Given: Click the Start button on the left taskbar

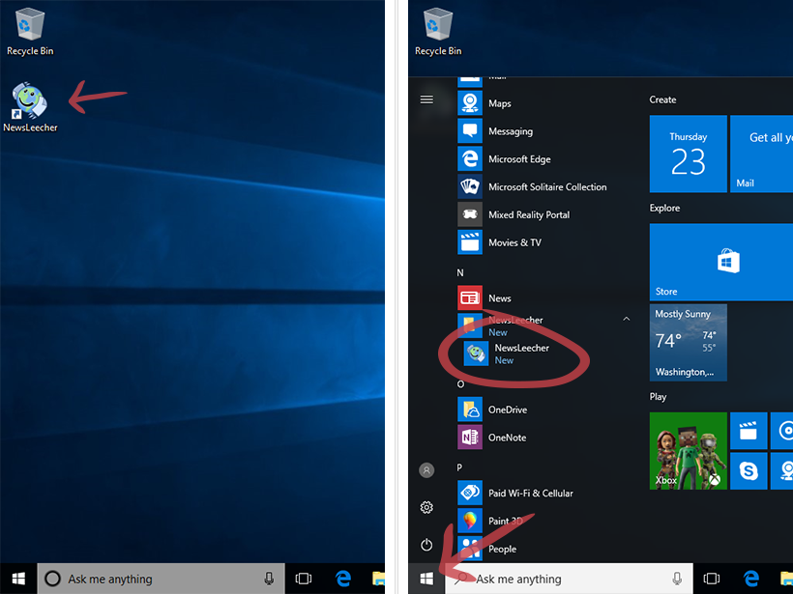Looking at the screenshot, I should (x=18, y=579).
